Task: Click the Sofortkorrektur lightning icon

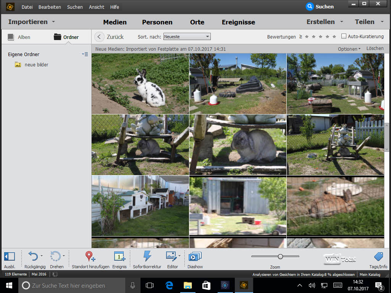Action: click(x=147, y=256)
